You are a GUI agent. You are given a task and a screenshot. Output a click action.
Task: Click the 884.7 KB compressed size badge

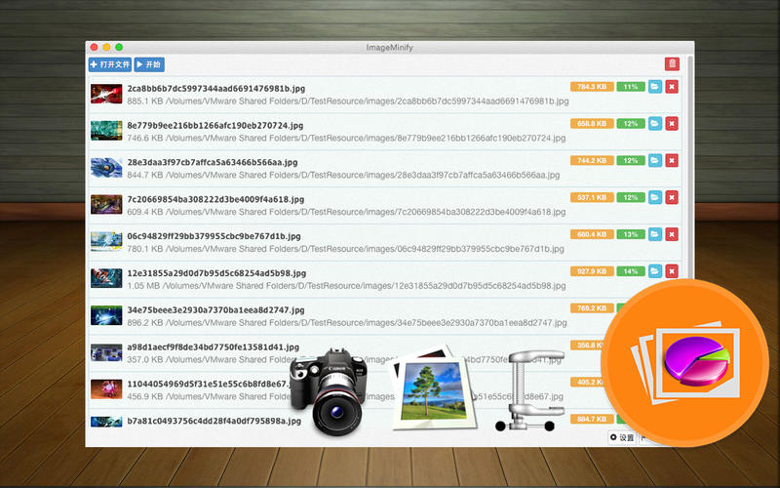click(592, 419)
